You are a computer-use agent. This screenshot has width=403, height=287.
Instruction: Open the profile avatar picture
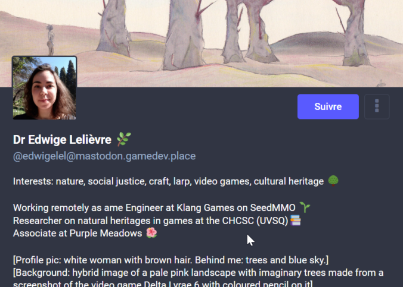click(45, 88)
